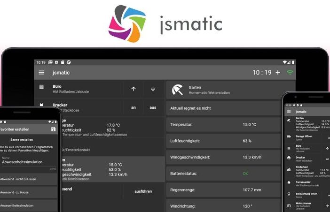Tap the Garten icon on the right phone
The width and height of the screenshot is (330, 212).
point(289,121)
